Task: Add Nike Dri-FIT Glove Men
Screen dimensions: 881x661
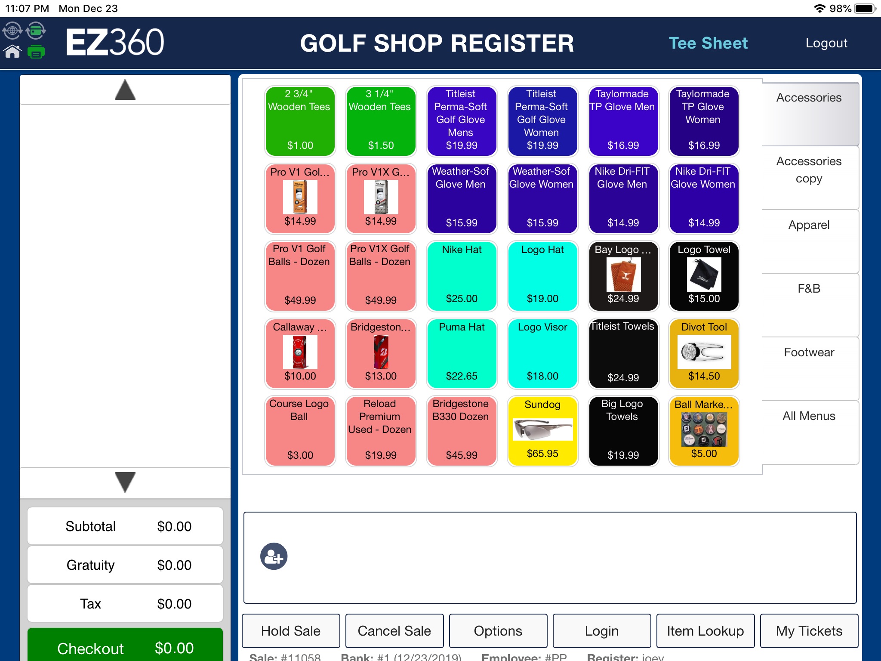Action: coord(623,198)
